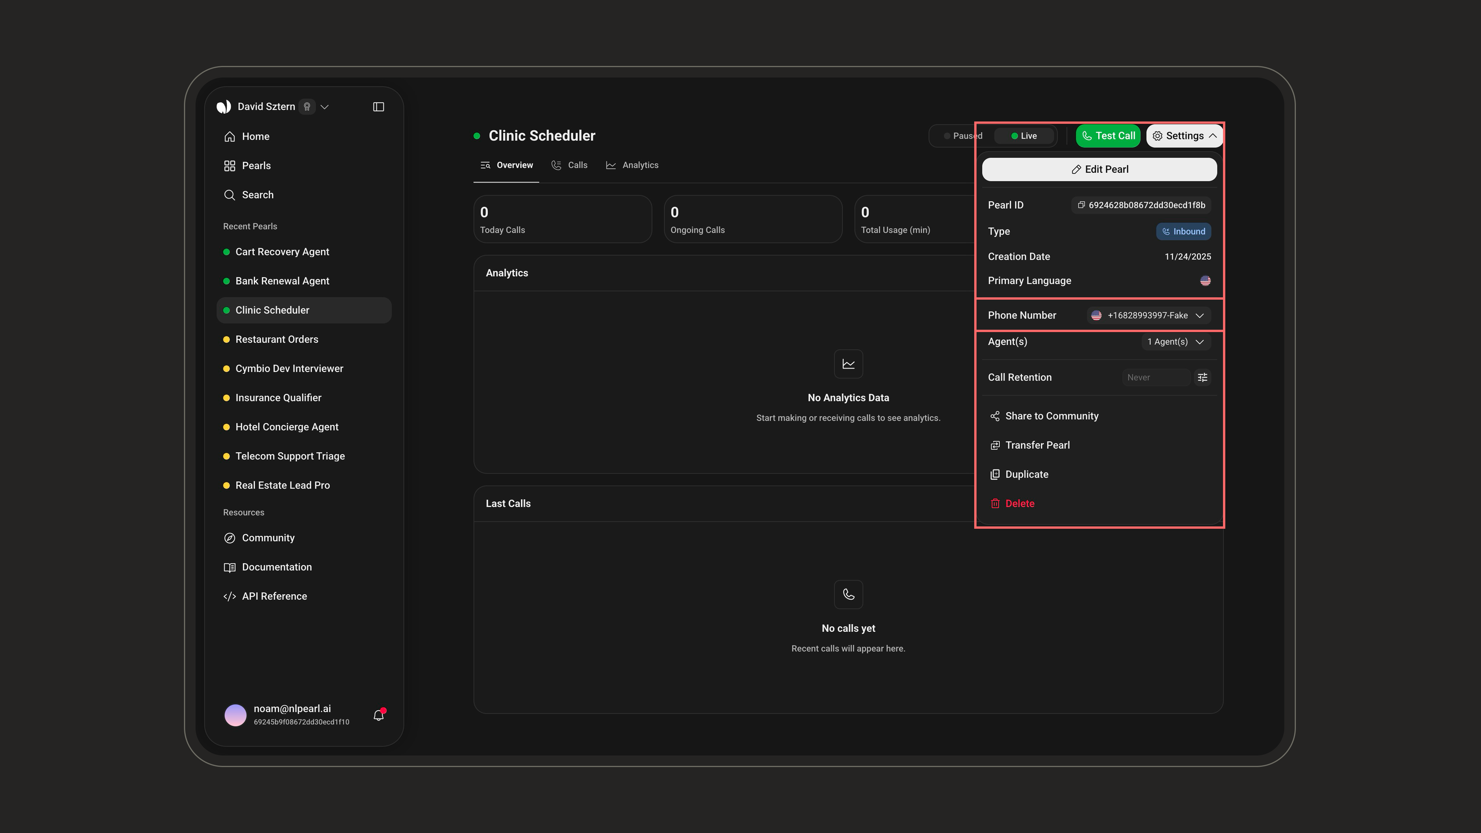Click the Edit Pearl button
1481x833 pixels.
[x=1099, y=169]
